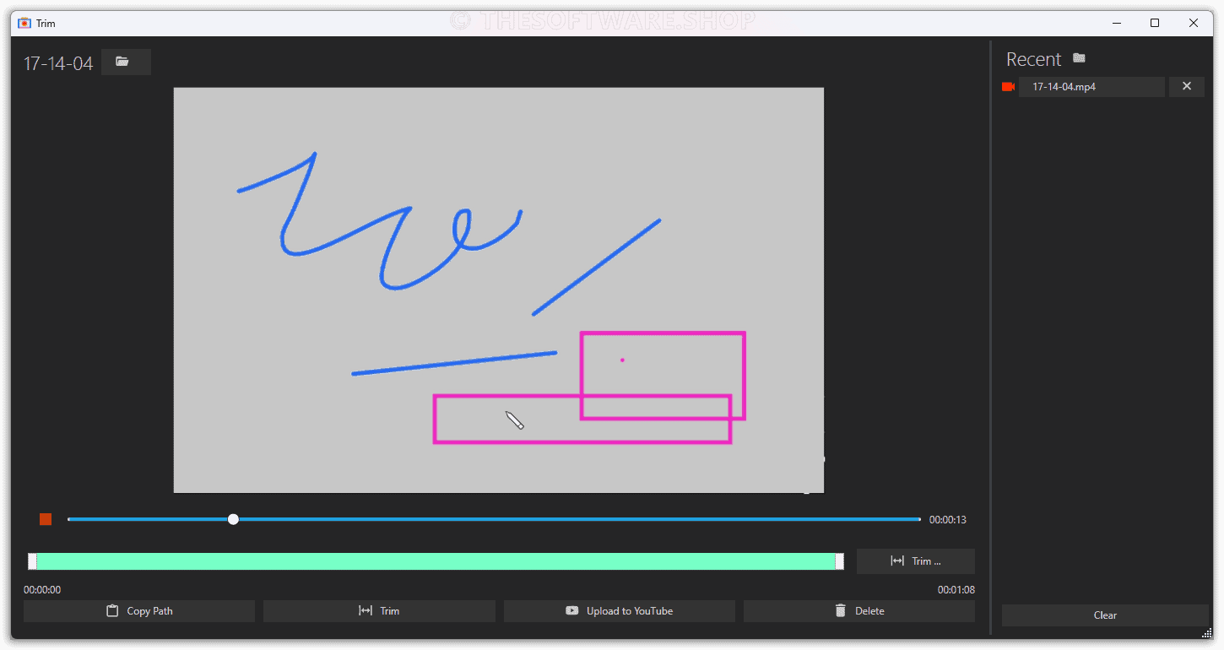Click the trim start handle
Screen dimensions: 1224x650
click(32, 561)
